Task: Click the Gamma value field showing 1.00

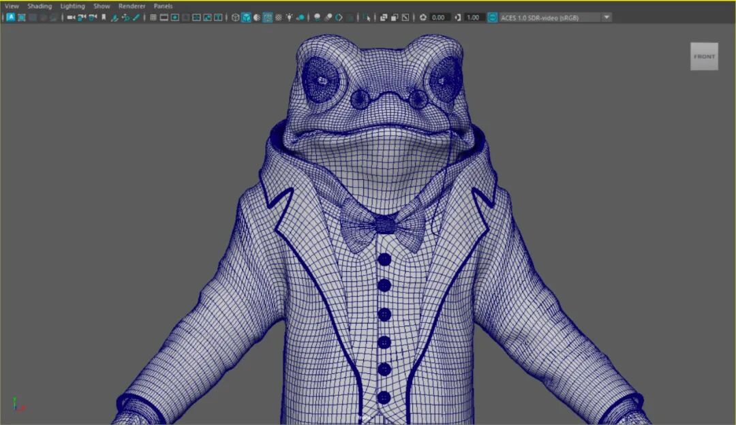Action: pos(474,17)
